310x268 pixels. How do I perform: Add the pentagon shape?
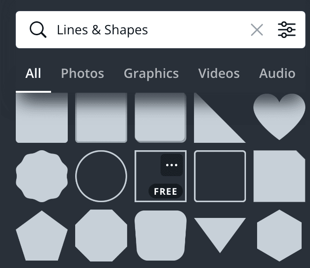[x=42, y=236]
